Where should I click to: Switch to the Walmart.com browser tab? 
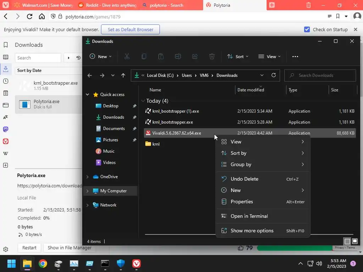(43, 5)
